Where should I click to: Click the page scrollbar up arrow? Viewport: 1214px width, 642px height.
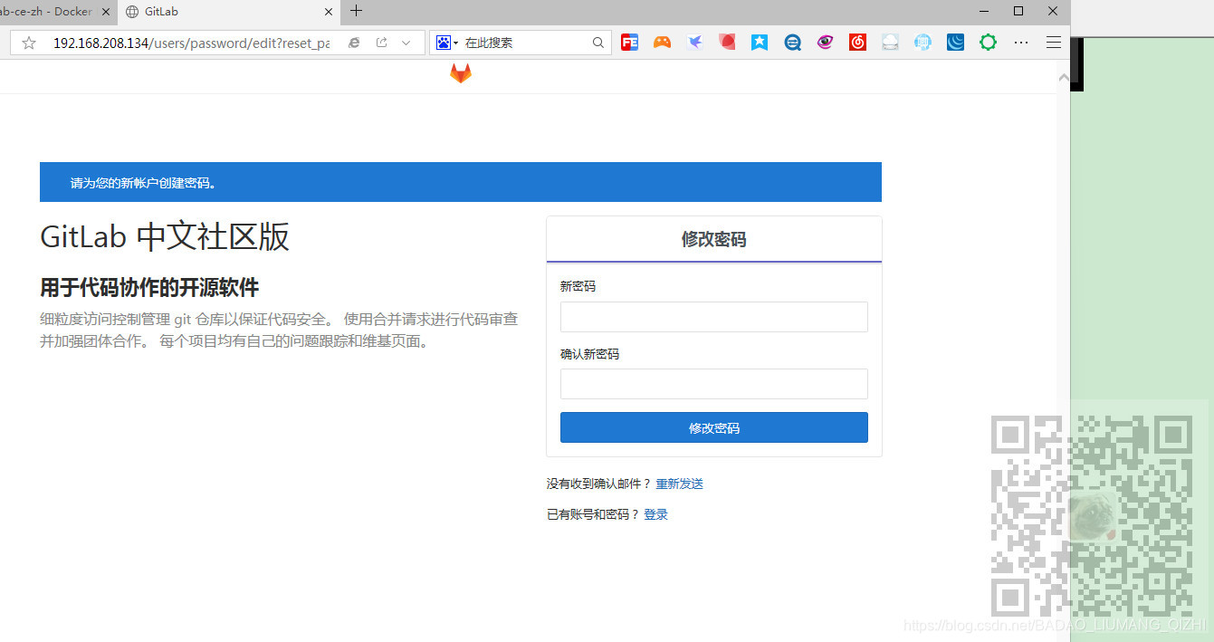(x=1064, y=78)
